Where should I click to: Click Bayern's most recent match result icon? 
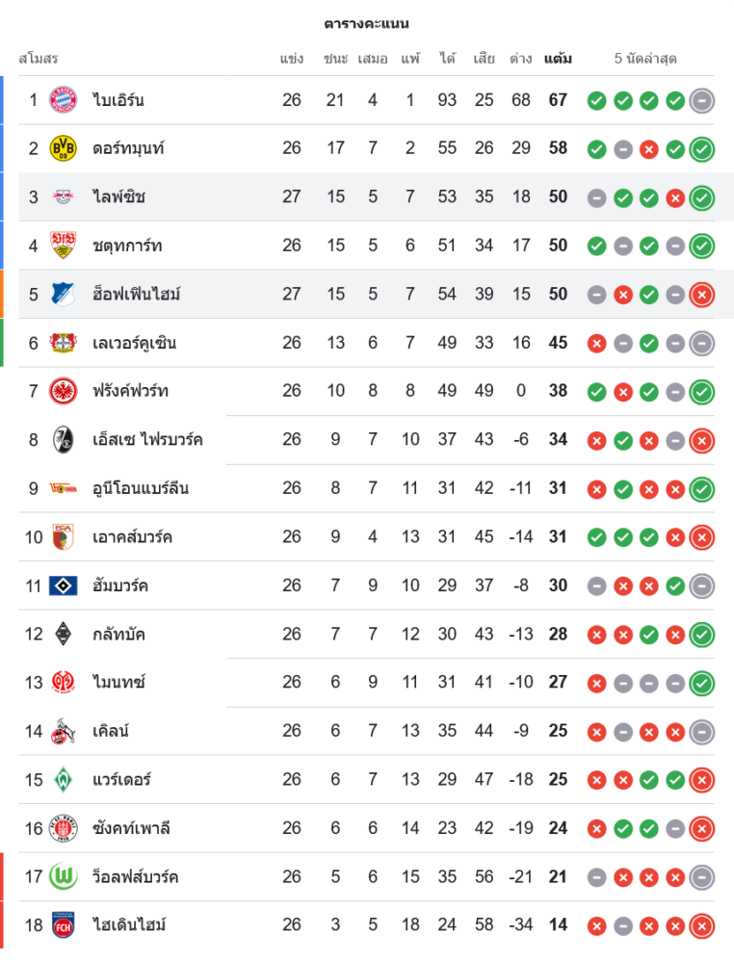point(702,100)
